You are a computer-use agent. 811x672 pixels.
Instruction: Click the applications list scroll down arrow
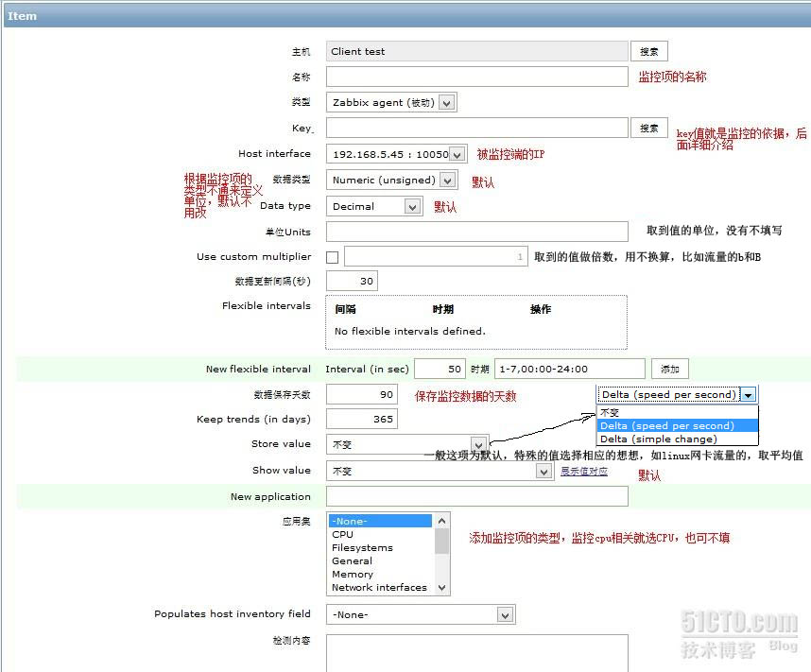(x=441, y=587)
